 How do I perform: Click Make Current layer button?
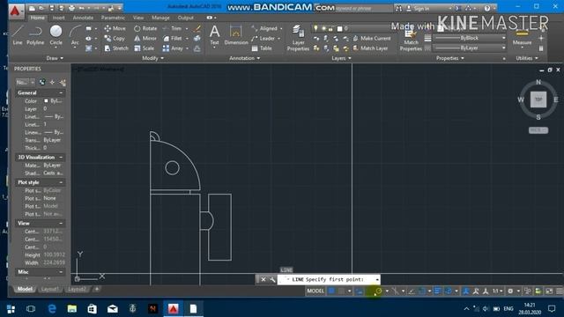click(x=372, y=38)
